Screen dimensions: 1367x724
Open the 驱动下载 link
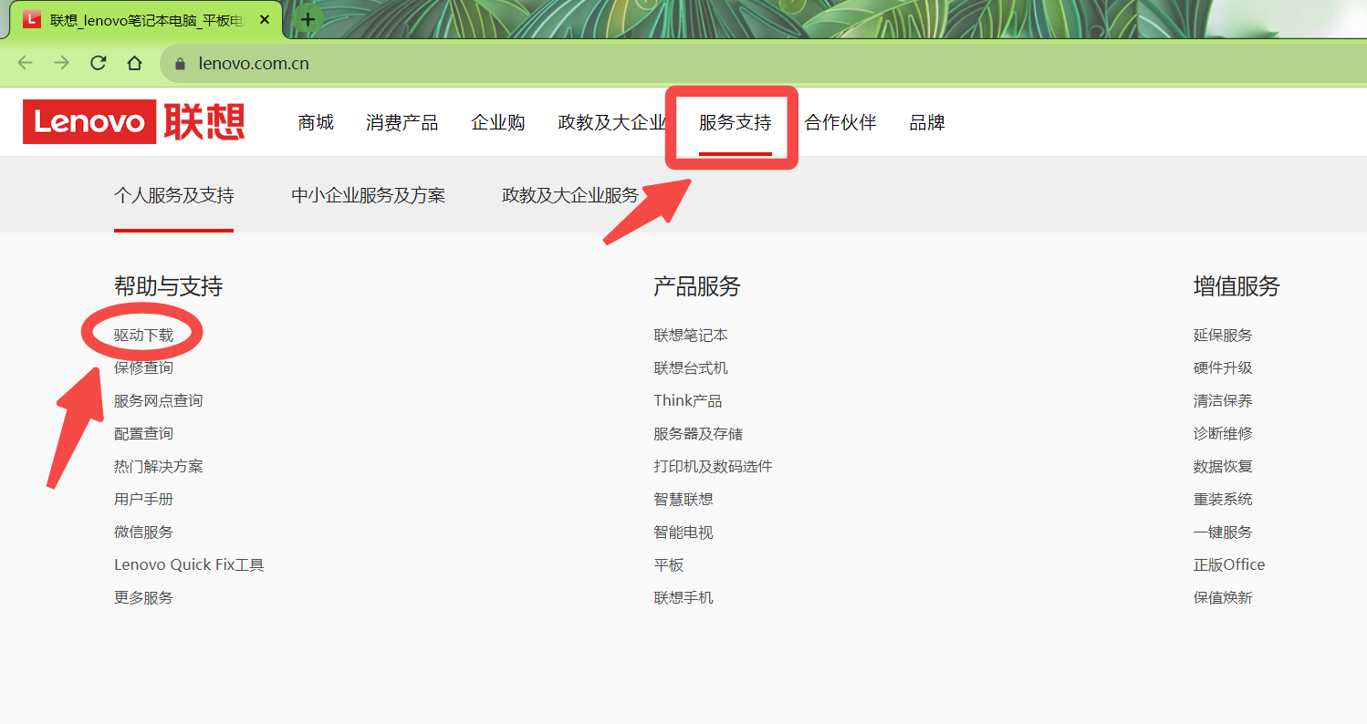[143, 335]
